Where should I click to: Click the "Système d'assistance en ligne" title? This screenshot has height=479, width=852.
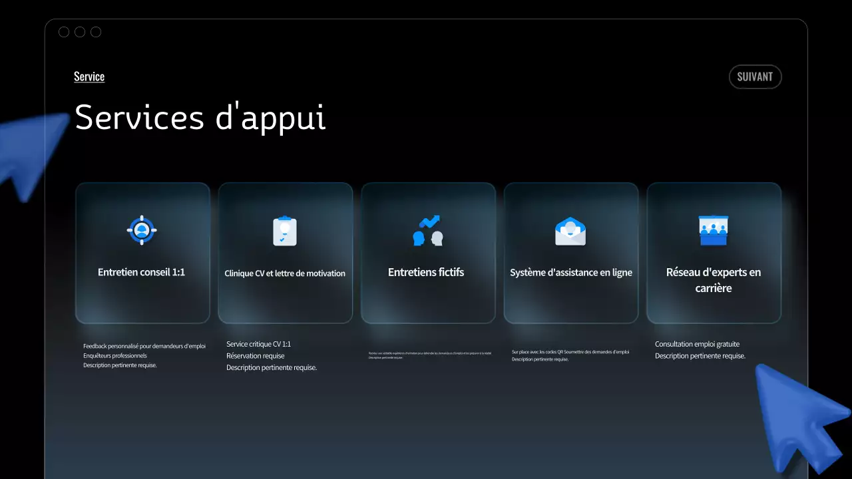(x=571, y=273)
